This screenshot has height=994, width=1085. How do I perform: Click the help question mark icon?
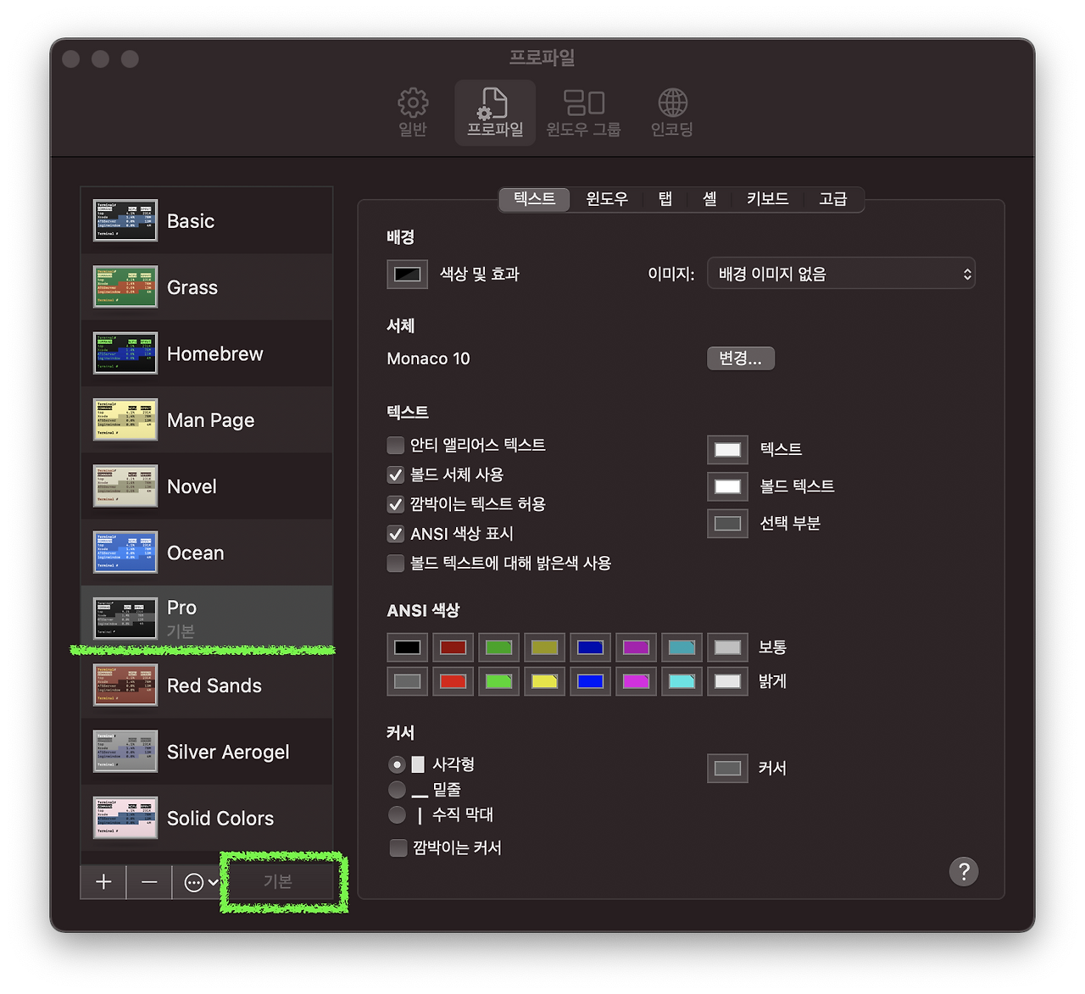click(964, 871)
